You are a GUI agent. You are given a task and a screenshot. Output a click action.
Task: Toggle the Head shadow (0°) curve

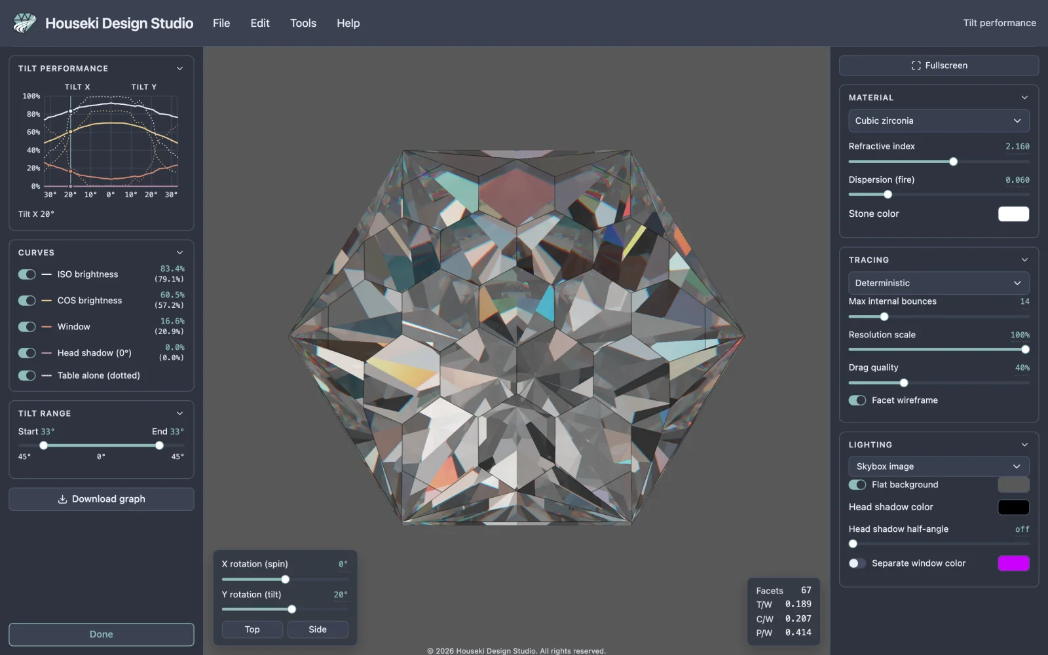pyautogui.click(x=27, y=353)
